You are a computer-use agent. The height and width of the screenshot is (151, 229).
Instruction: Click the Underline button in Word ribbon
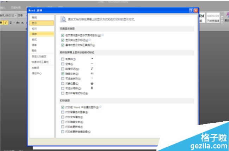pyautogui.click(x=10, y=23)
